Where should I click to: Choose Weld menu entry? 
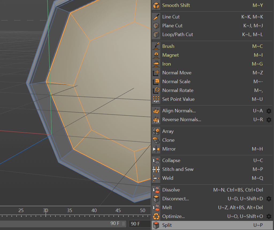(212, 178)
